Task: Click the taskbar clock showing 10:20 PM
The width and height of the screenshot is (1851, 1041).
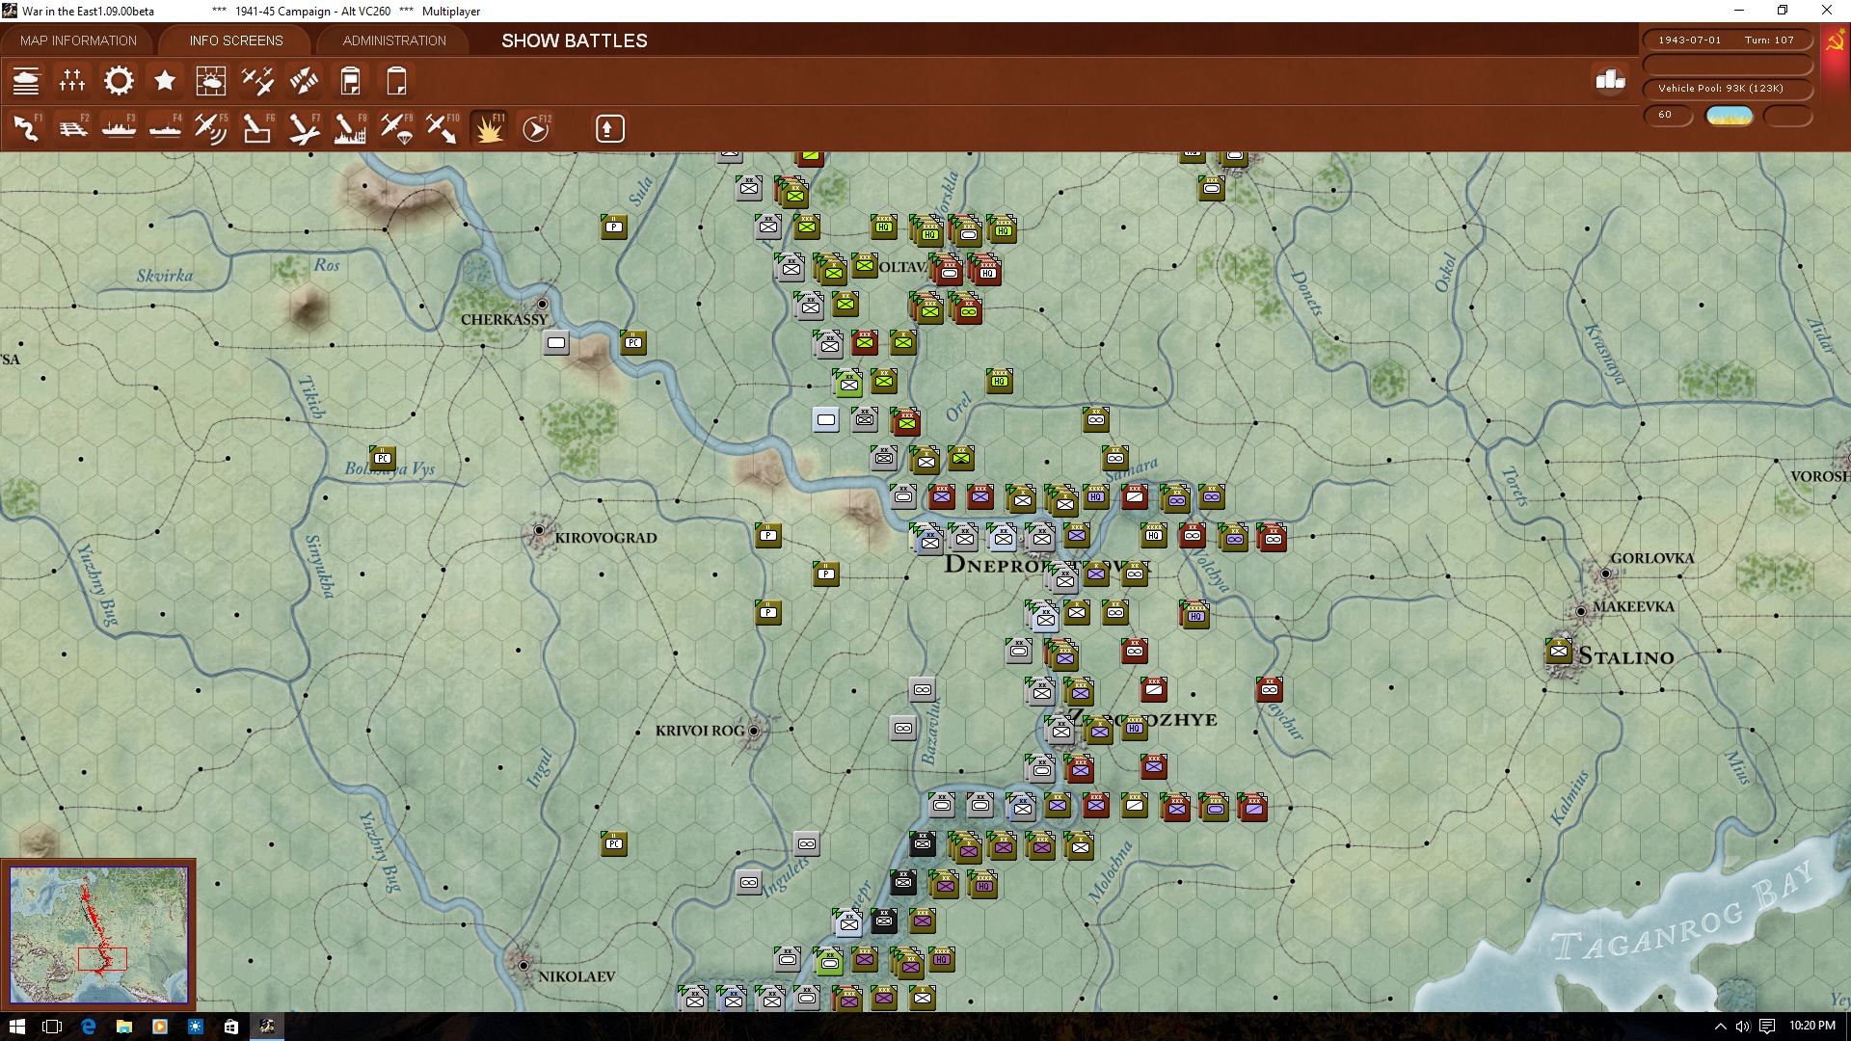Action: pyautogui.click(x=1811, y=1026)
